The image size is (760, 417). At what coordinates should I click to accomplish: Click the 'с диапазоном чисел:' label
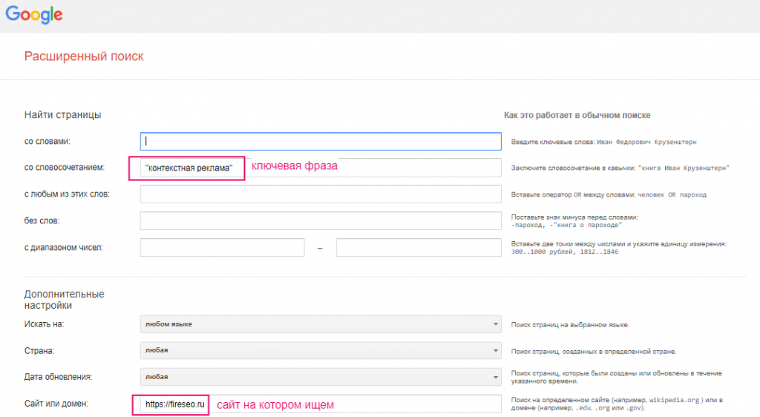click(x=63, y=248)
